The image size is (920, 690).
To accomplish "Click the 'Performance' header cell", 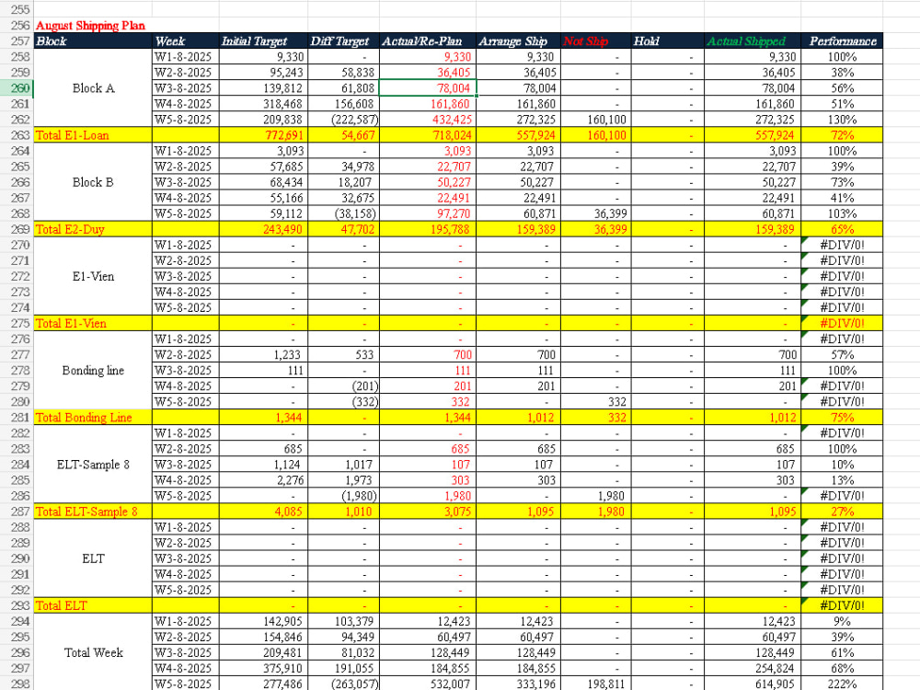I will click(842, 41).
